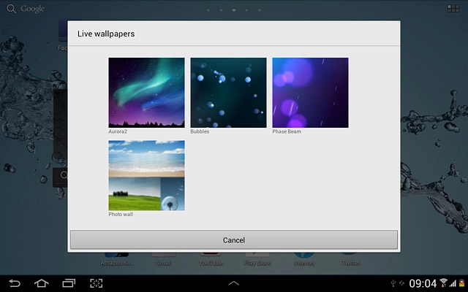Screen dimensions: 468x292
Task: Select the Aurora2 live wallpaper
Action: click(146, 93)
